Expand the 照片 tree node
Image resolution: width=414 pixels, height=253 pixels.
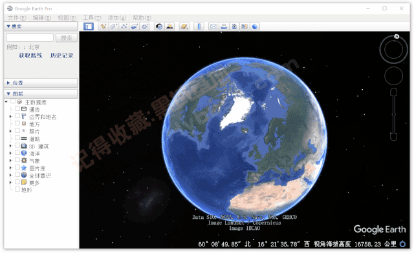click(10, 131)
